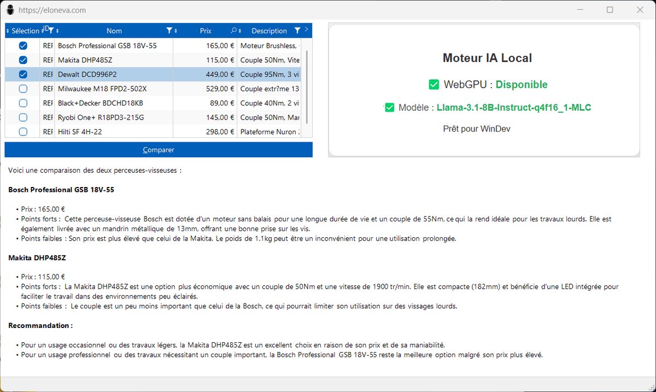The height and width of the screenshot is (392, 656).
Task: Click the Description column header
Action: [270, 30]
